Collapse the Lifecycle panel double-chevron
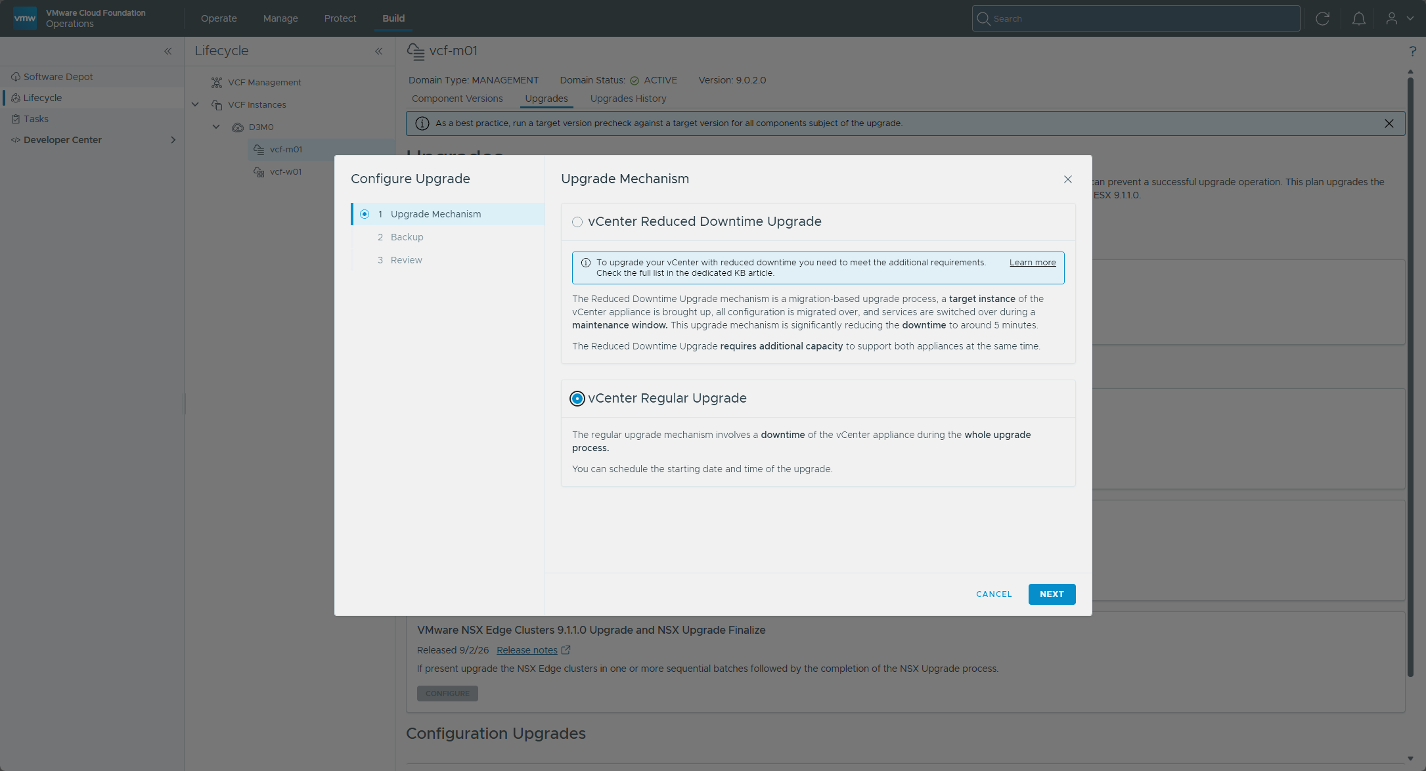Viewport: 1426px width, 771px height. pyautogui.click(x=379, y=51)
